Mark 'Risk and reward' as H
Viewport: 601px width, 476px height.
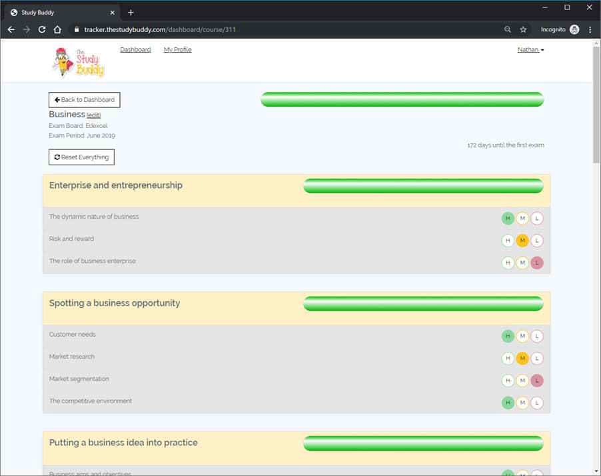coord(508,241)
